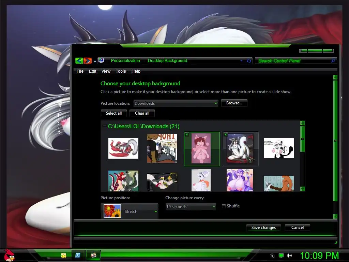Select the red and gray creature thumbnail
This screenshot has width=349, height=262.
(123, 148)
